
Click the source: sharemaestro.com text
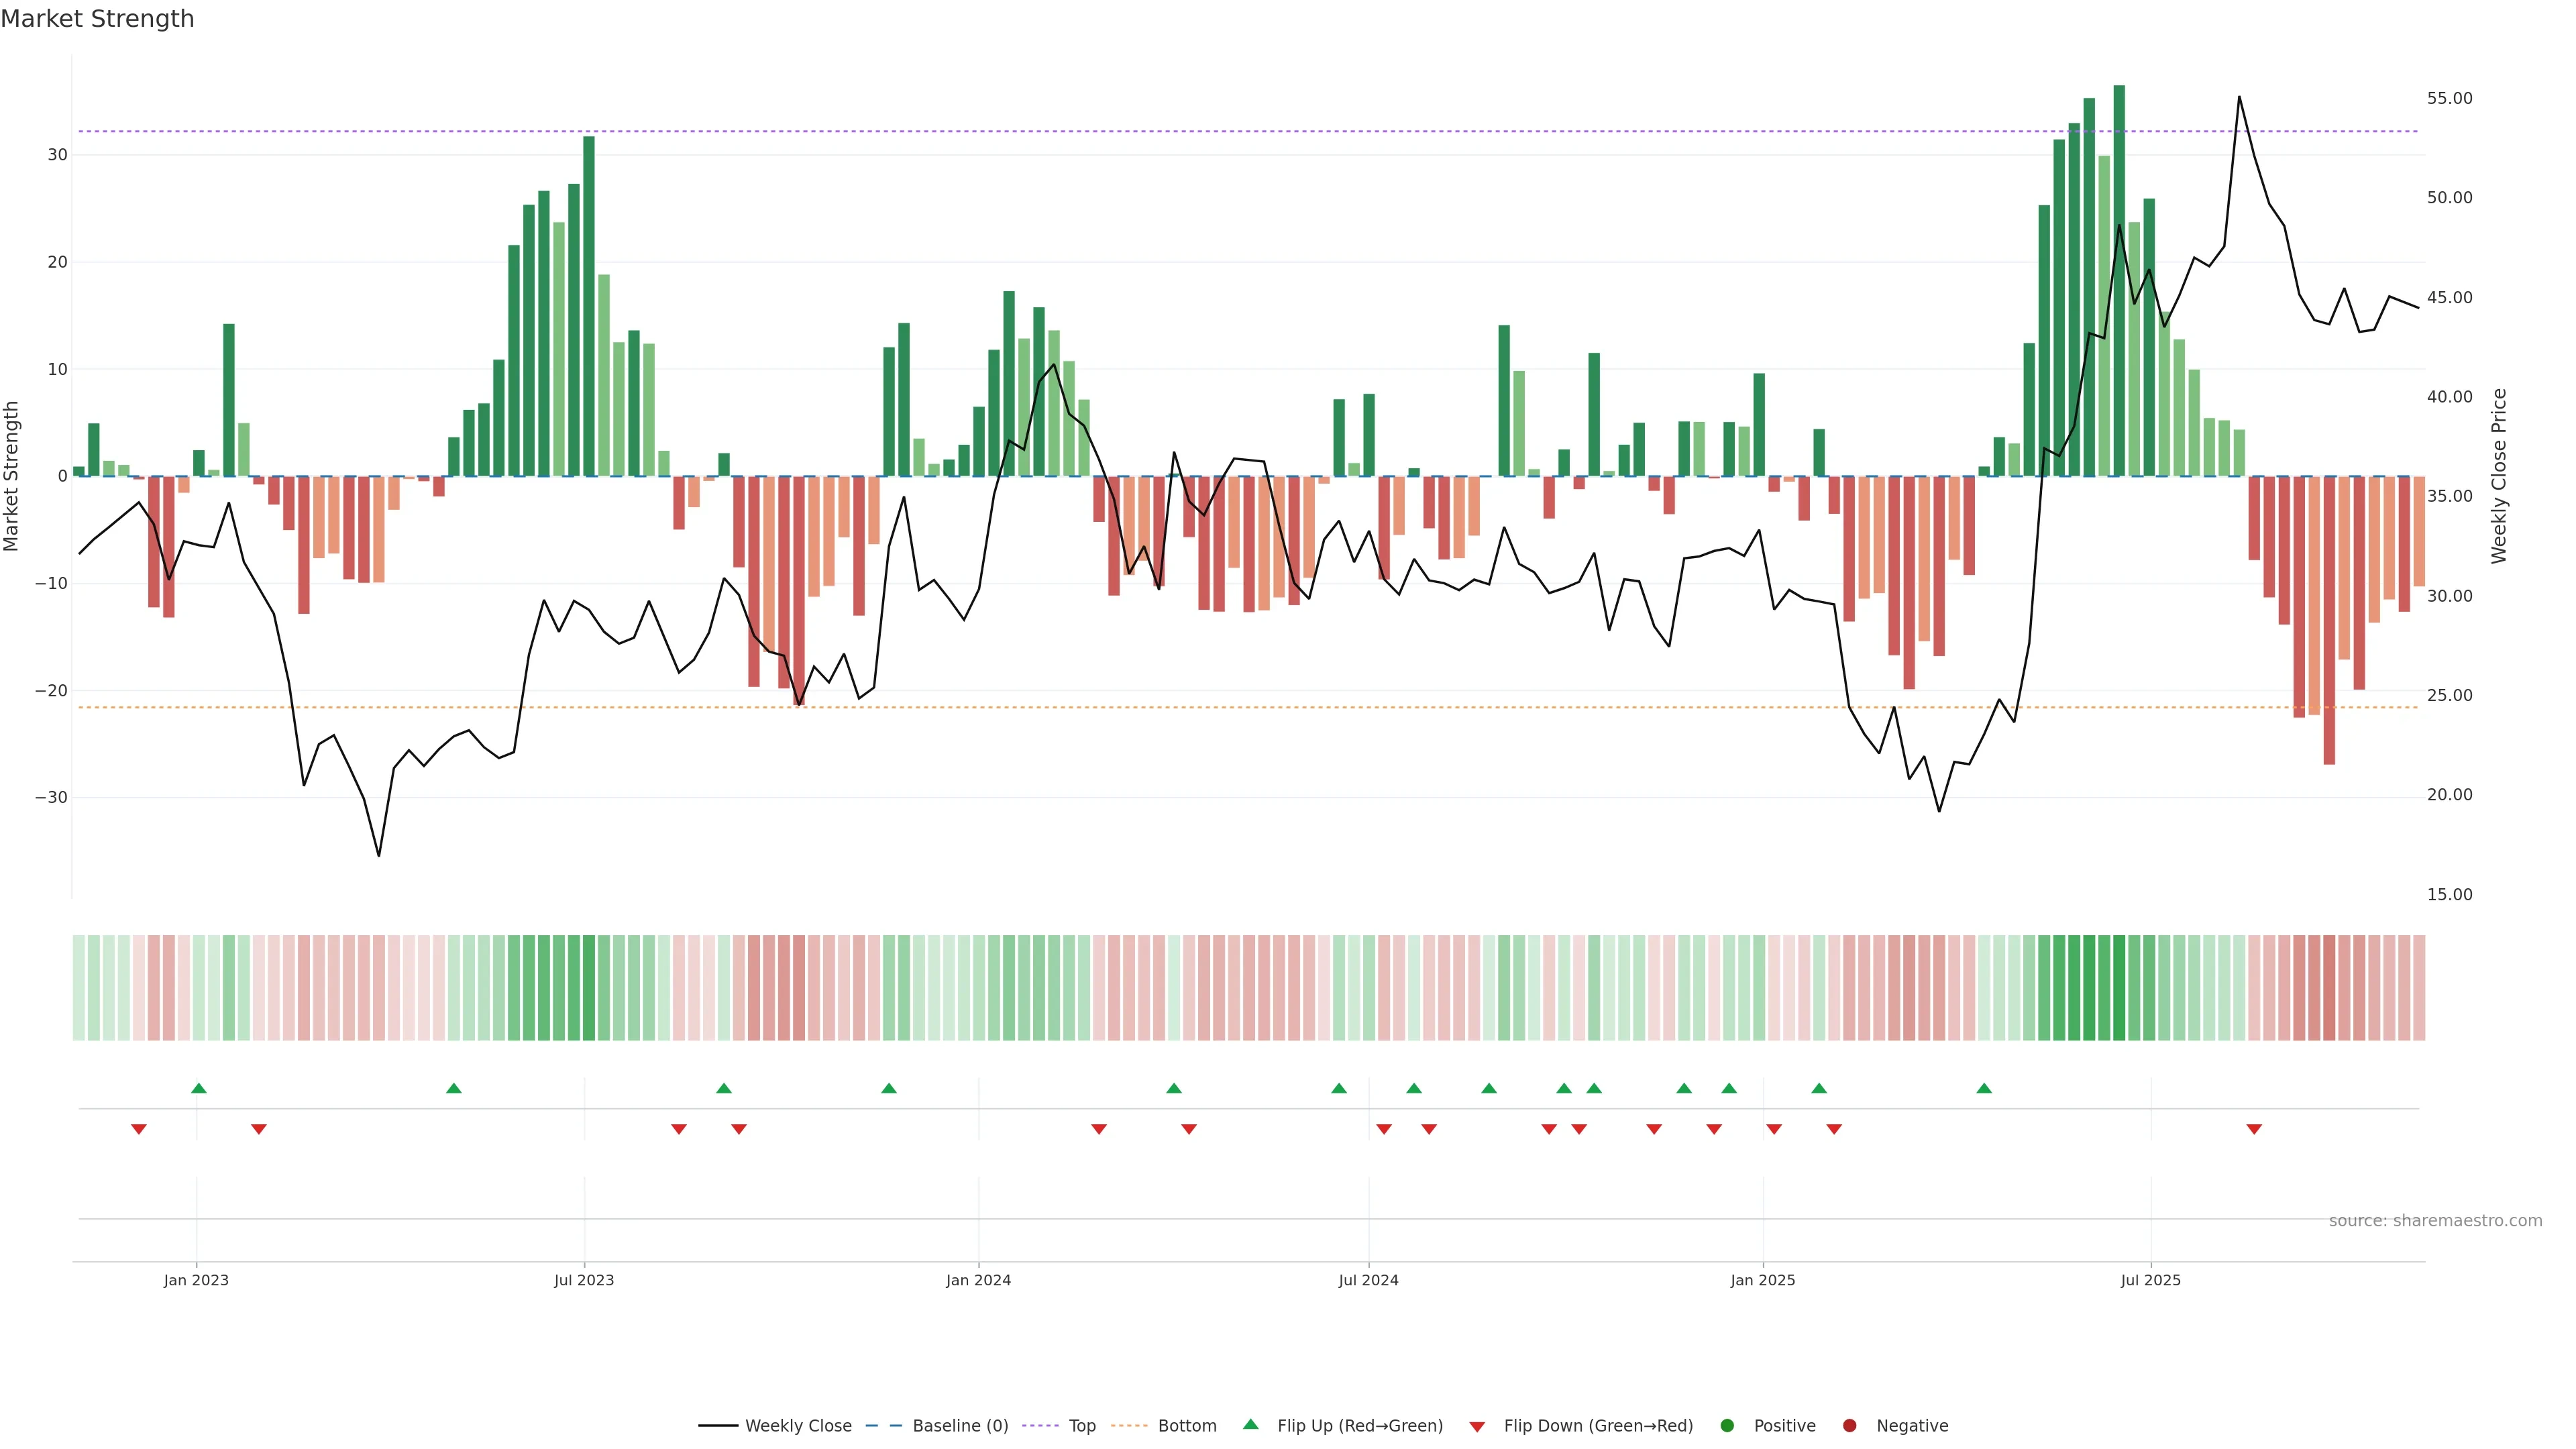click(2435, 1220)
